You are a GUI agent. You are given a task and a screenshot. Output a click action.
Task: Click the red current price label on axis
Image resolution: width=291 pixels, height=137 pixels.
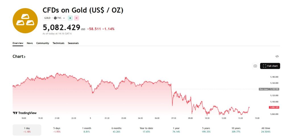(x=274, y=107)
